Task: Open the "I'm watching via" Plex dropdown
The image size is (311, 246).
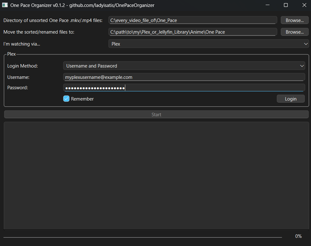Action: point(209,44)
